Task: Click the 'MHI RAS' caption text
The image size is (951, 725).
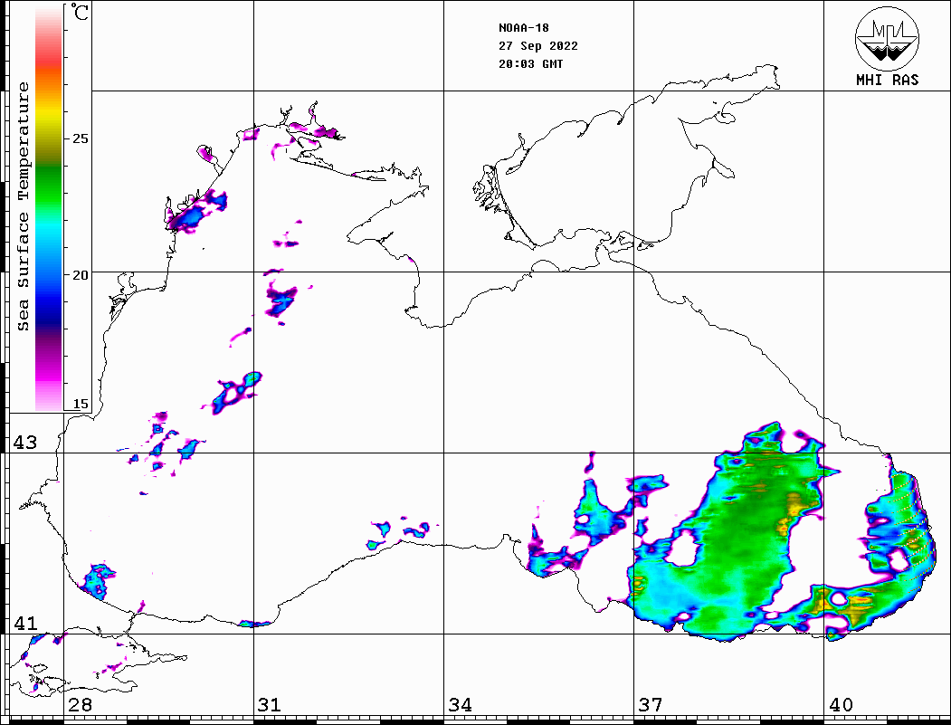Action: (x=887, y=80)
